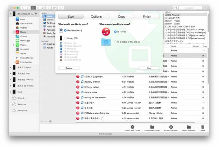Click the playlist settings gear icon
Viewport: 218px width, 148px height.
50,121
